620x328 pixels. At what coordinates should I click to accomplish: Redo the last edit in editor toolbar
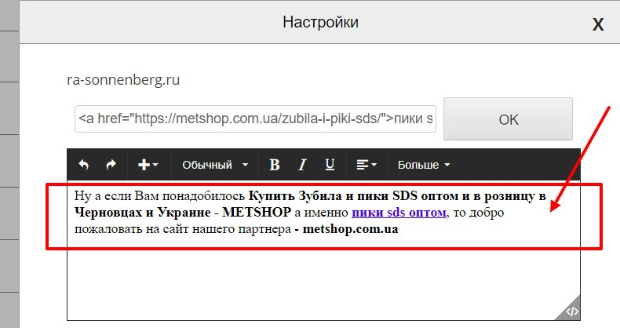coord(111,165)
